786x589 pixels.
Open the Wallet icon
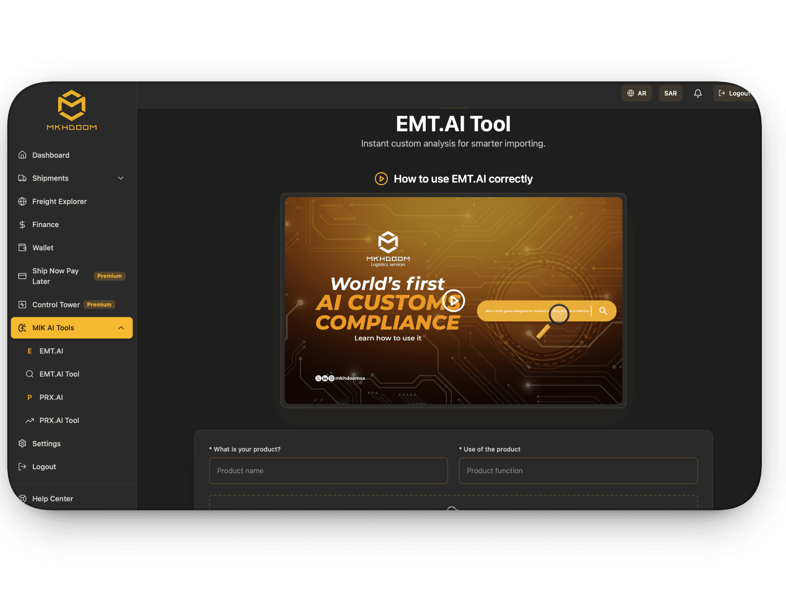[x=23, y=248]
